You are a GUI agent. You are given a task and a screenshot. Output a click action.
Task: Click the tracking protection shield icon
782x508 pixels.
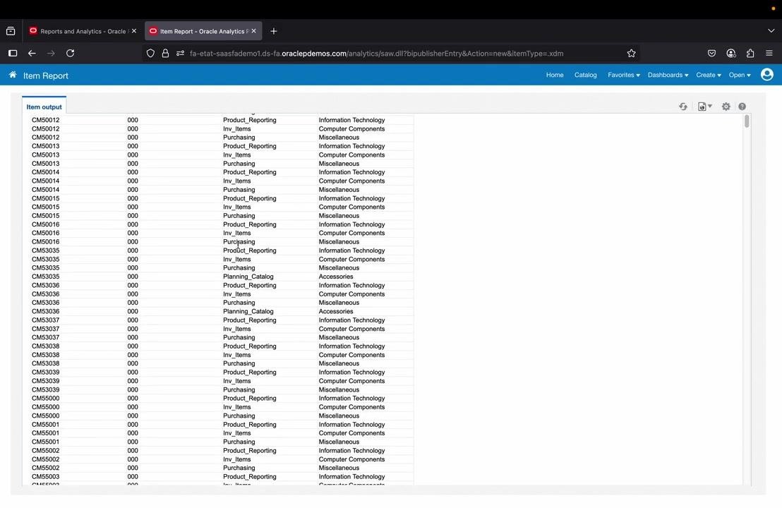pos(150,54)
